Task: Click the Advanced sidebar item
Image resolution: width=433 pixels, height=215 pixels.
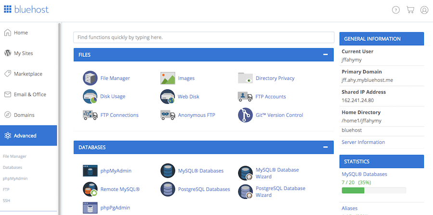Action: click(28, 136)
